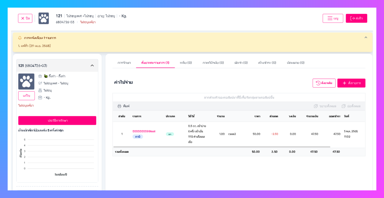Click the ปิด close button
Viewport: 384px width, 198px height.
25,18
